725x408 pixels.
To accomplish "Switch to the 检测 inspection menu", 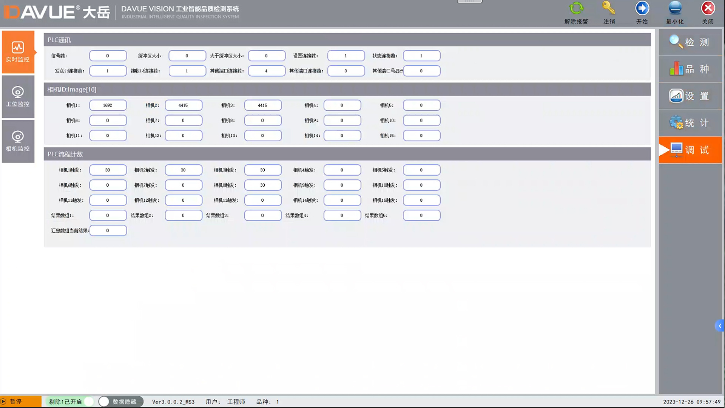I will 690,42.
